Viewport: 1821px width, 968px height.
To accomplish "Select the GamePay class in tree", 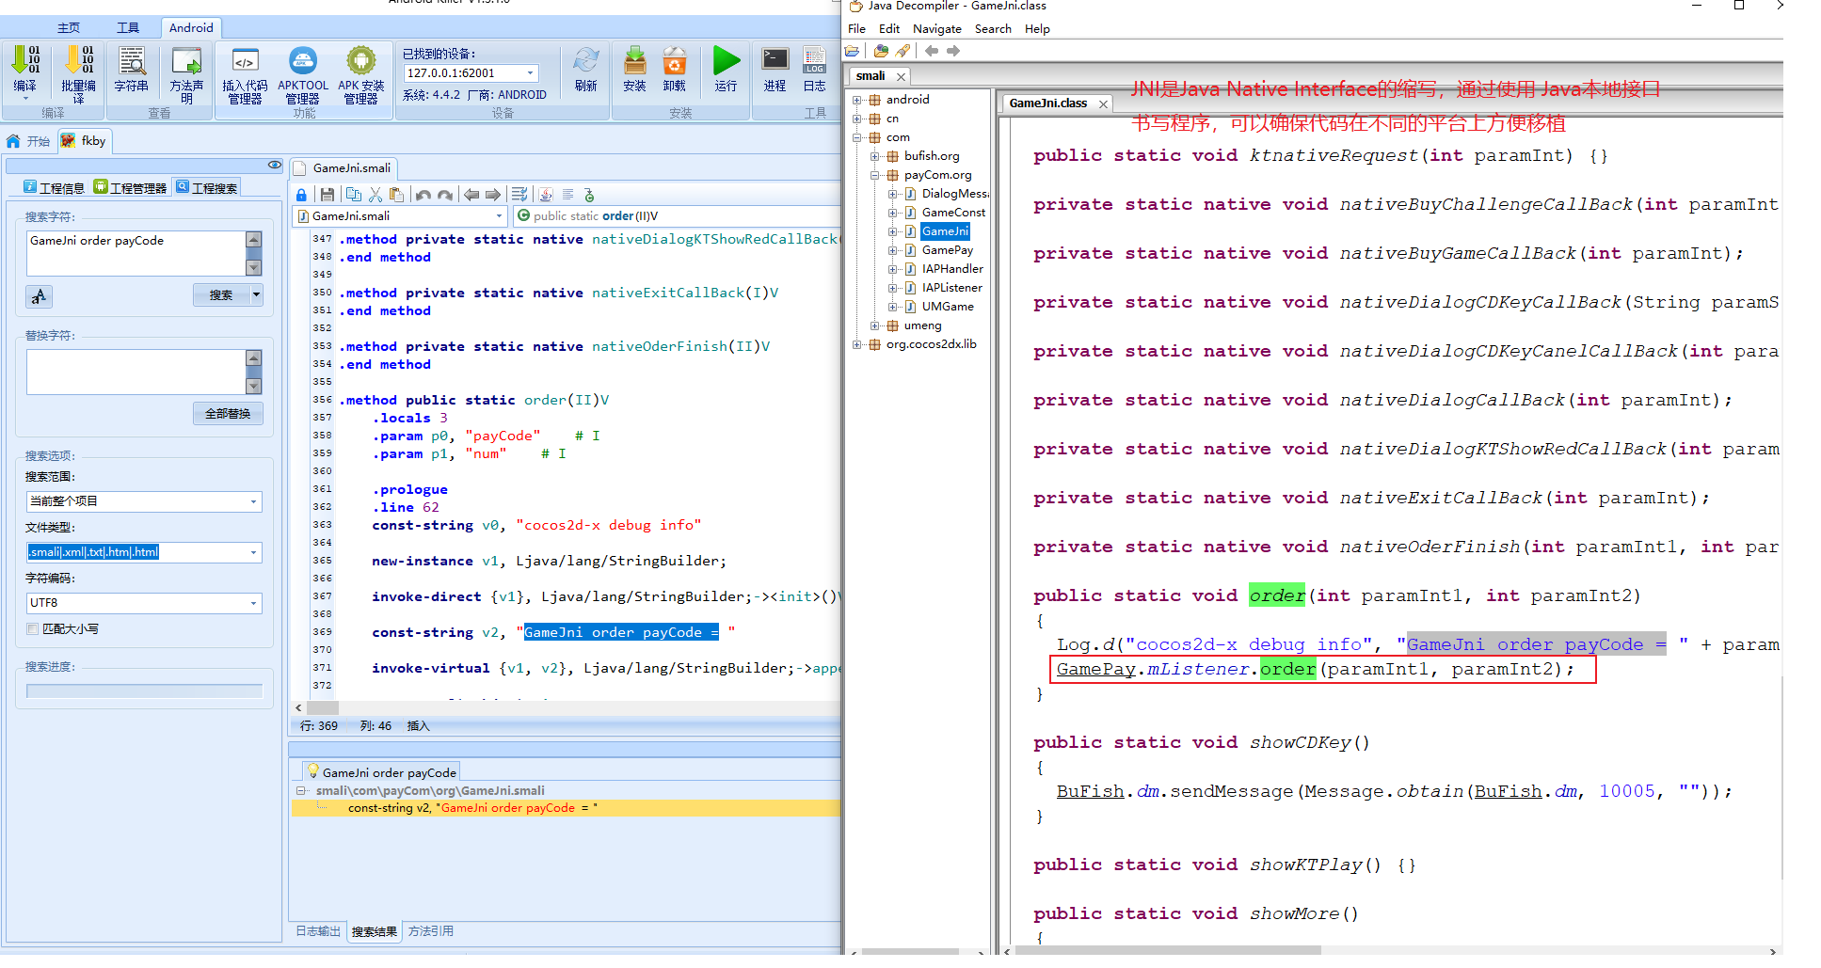I will (947, 250).
